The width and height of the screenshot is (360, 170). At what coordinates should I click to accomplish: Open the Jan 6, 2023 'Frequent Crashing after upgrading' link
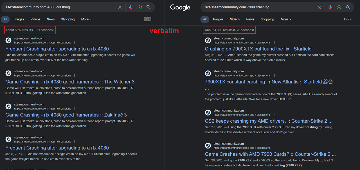57,148
